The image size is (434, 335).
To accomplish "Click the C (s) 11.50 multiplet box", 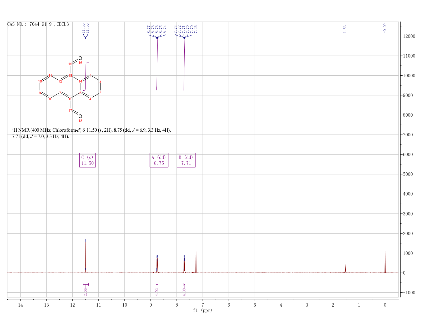I will tap(88, 160).
